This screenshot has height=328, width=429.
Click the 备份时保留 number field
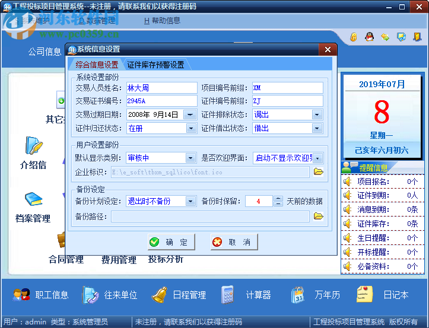pos(259,201)
